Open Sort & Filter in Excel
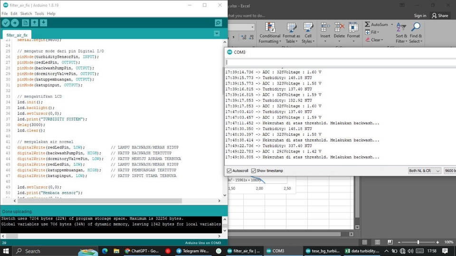 coord(401,33)
